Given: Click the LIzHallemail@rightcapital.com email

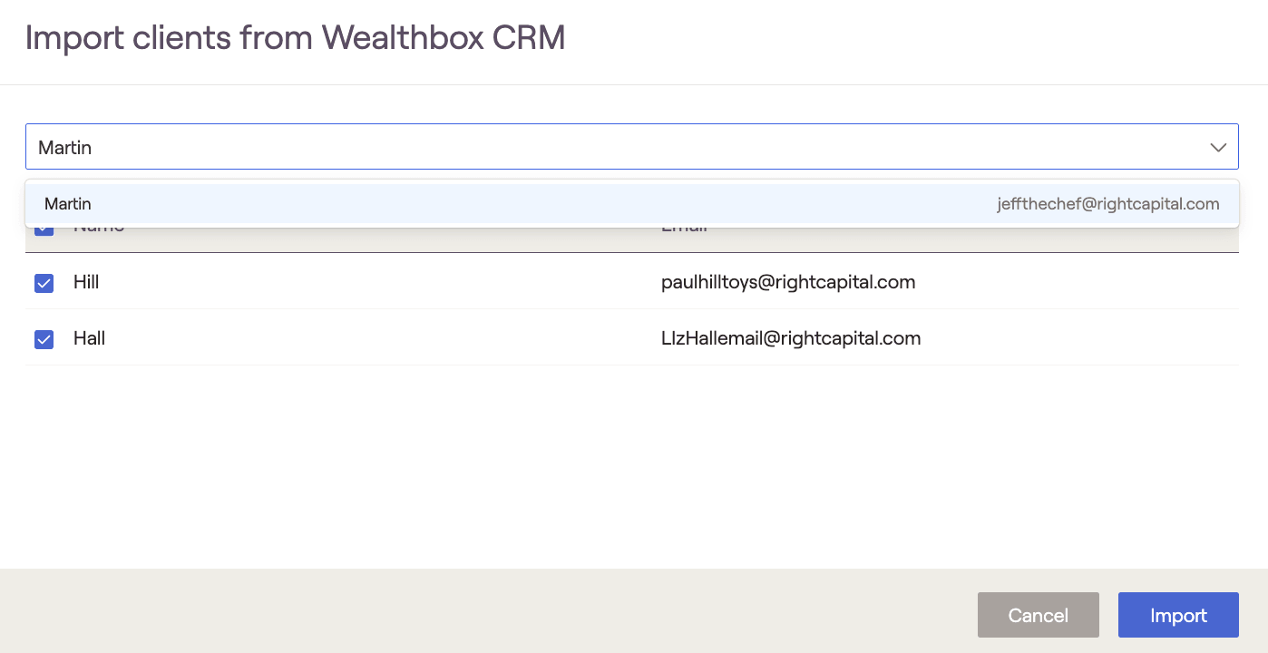Looking at the screenshot, I should (x=790, y=339).
